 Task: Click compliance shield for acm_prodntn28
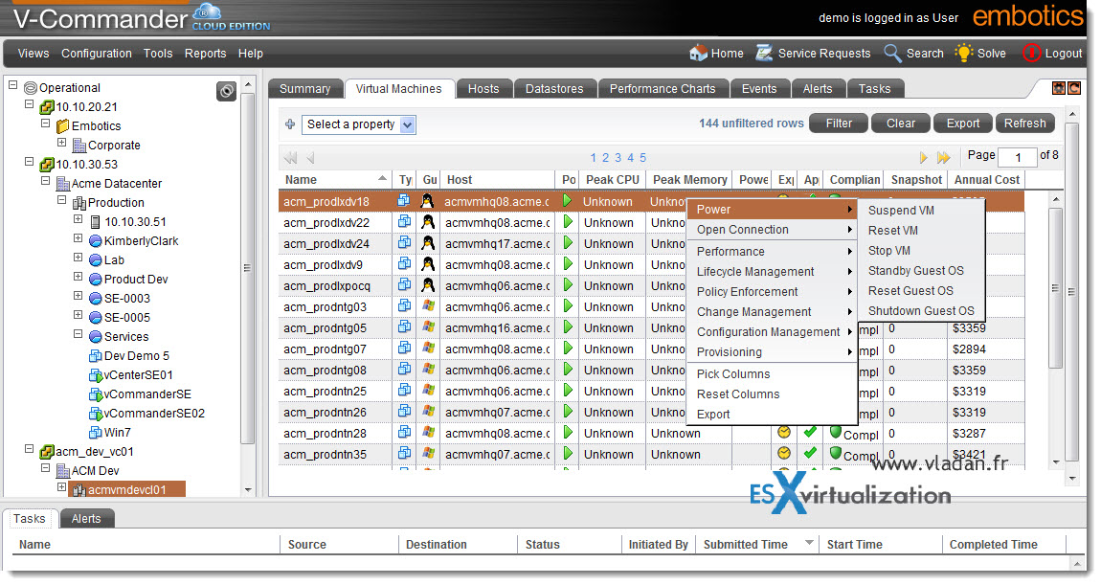(835, 432)
